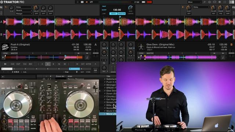
Task: Click the Push It cover art thumbnail
Action: tap(5, 47)
